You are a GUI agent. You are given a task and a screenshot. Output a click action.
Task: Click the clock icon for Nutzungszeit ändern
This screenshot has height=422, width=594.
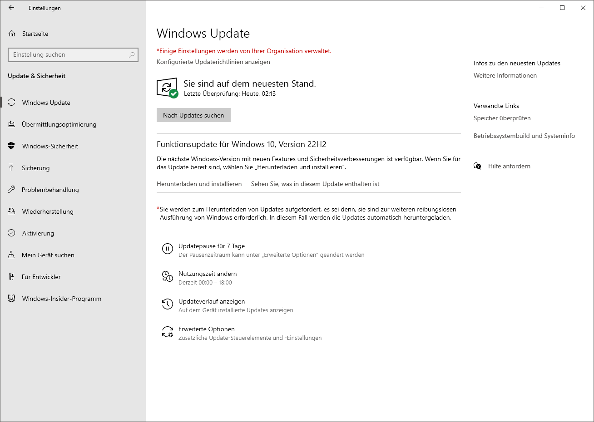click(168, 276)
